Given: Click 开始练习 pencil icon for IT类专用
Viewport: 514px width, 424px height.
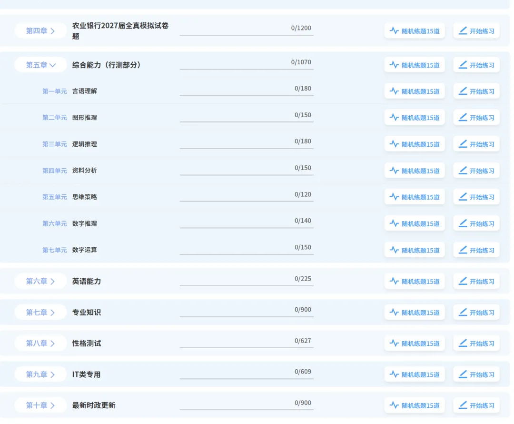Looking at the screenshot, I should coord(463,374).
